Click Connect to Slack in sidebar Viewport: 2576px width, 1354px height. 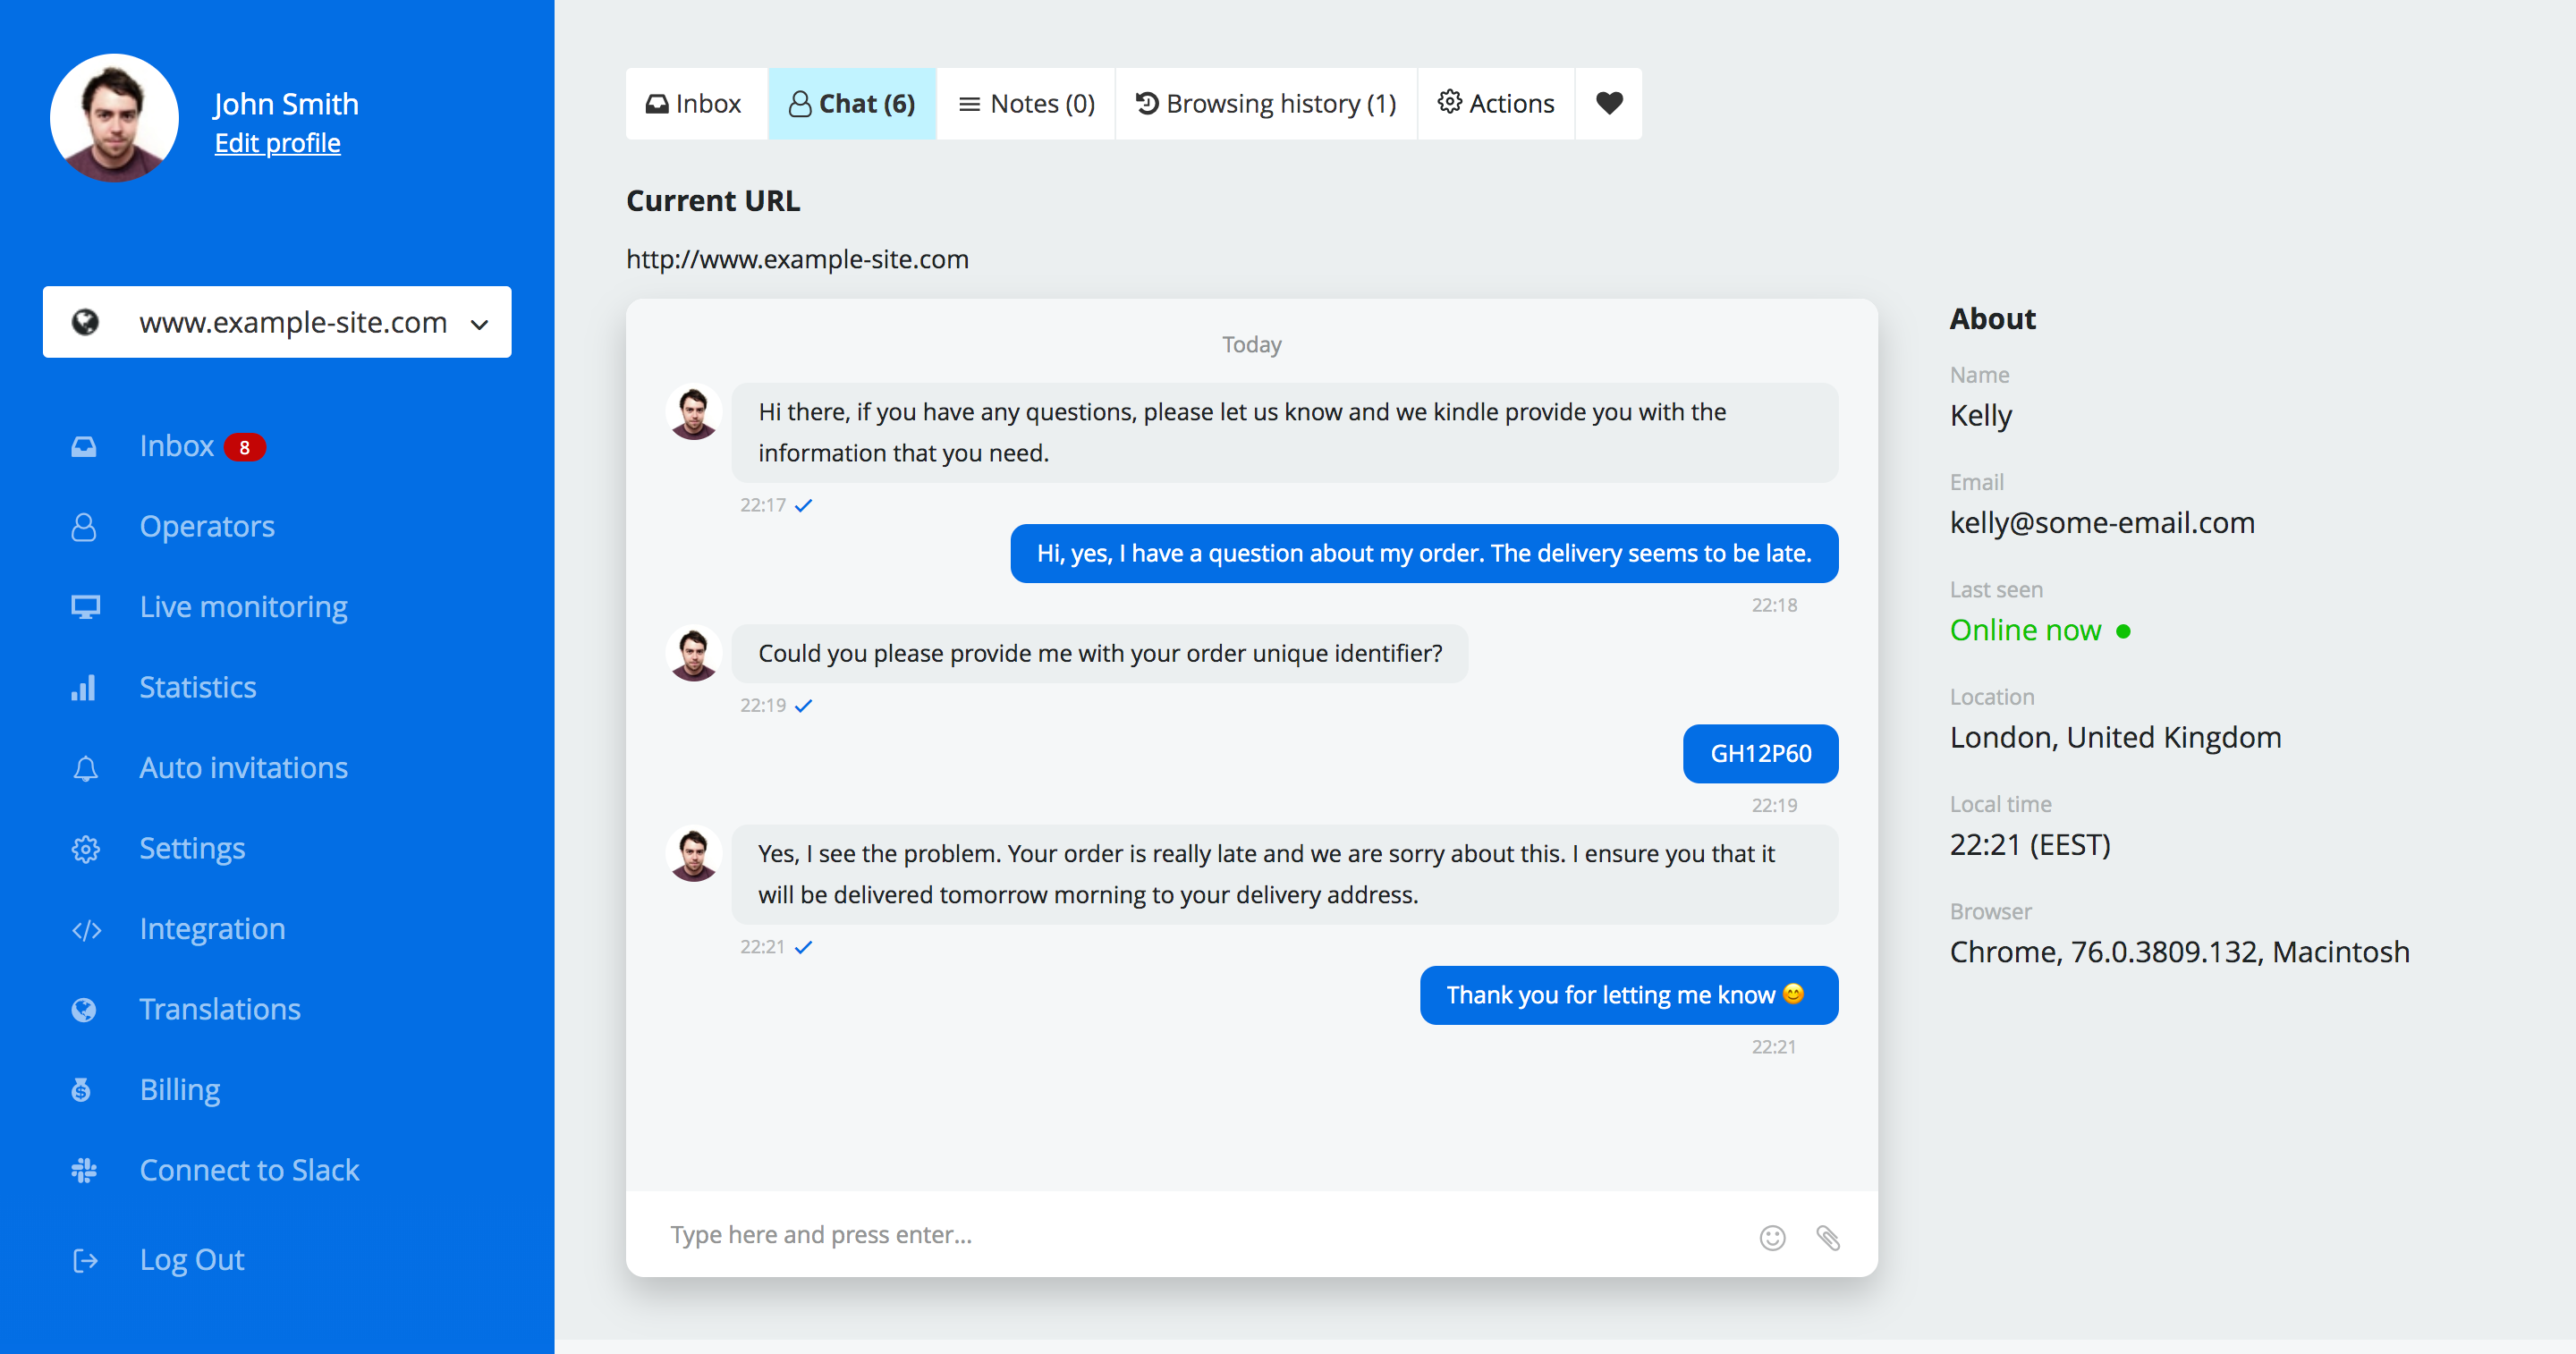click(x=249, y=1170)
